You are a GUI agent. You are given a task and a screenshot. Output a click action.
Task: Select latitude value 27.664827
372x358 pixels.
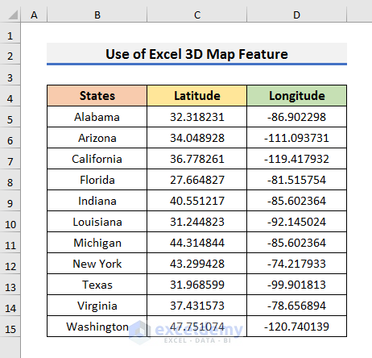tap(197, 180)
